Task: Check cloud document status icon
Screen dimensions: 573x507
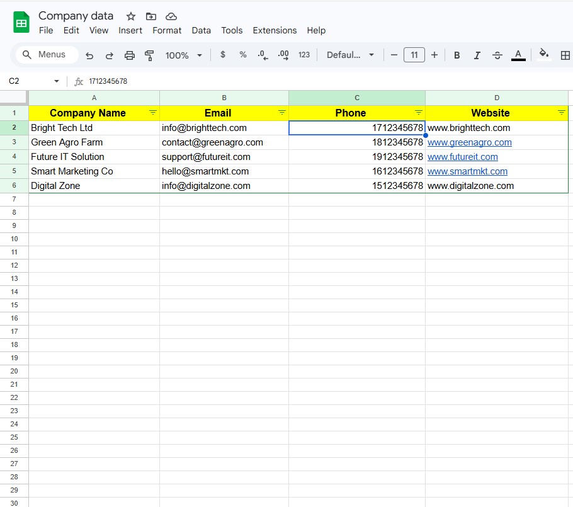Action: [x=171, y=16]
